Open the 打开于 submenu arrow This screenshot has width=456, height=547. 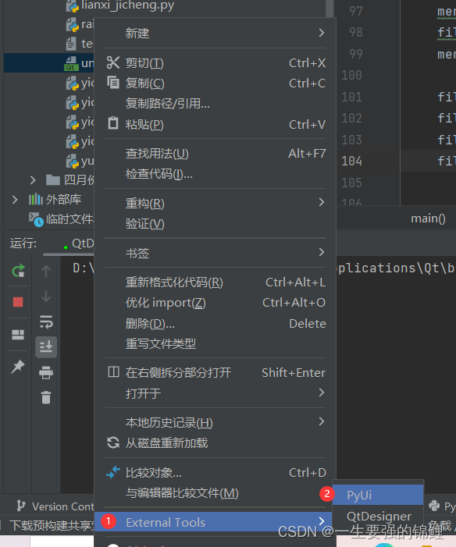click(x=322, y=392)
